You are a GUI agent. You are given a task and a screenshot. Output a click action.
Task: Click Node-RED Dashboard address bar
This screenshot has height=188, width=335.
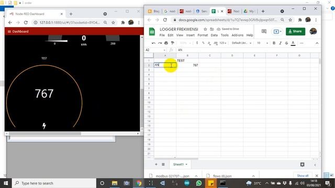click(x=70, y=22)
